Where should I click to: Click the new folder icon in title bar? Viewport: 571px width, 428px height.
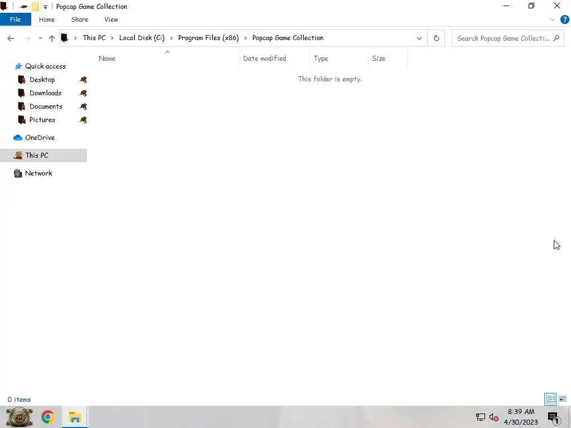35,7
